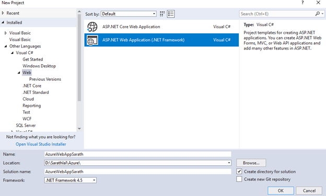Select the Cloud category
Viewport: 326px width, 196px height.
28,99
